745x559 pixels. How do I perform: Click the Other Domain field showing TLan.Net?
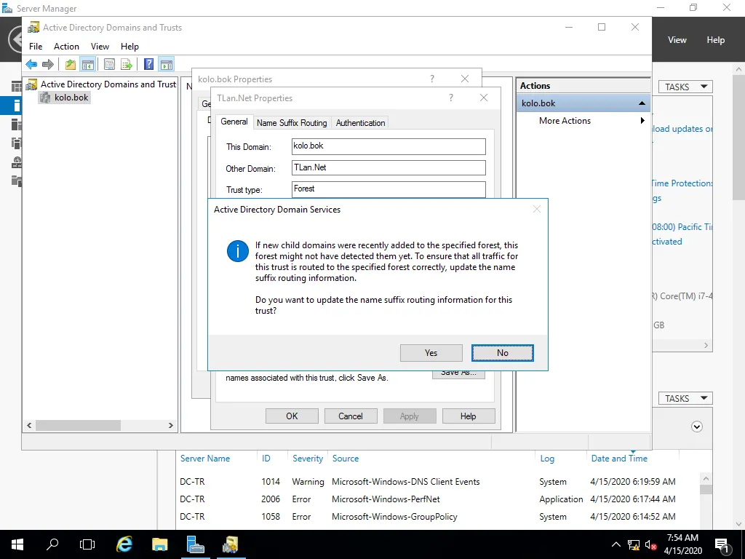tap(389, 168)
